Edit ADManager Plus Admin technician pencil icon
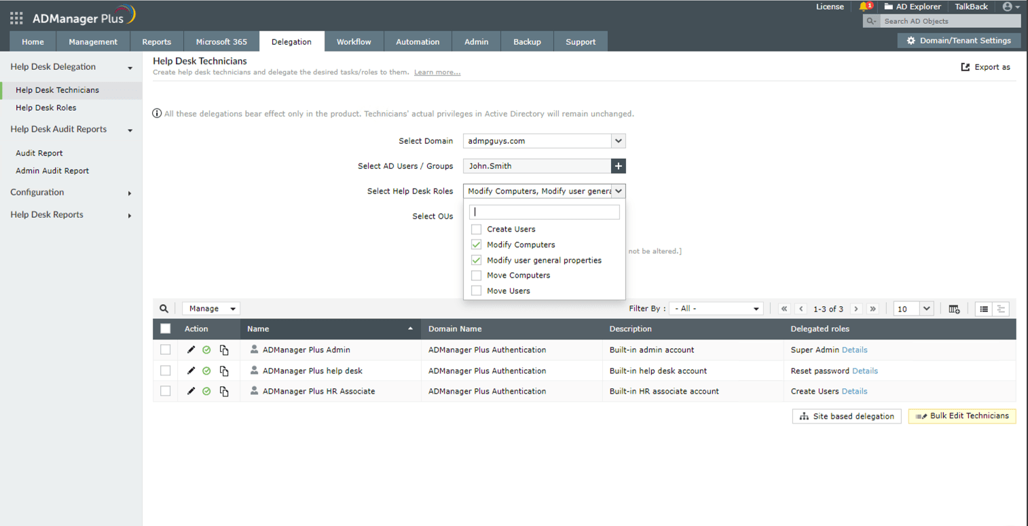The width and height of the screenshot is (1028, 526). point(191,350)
